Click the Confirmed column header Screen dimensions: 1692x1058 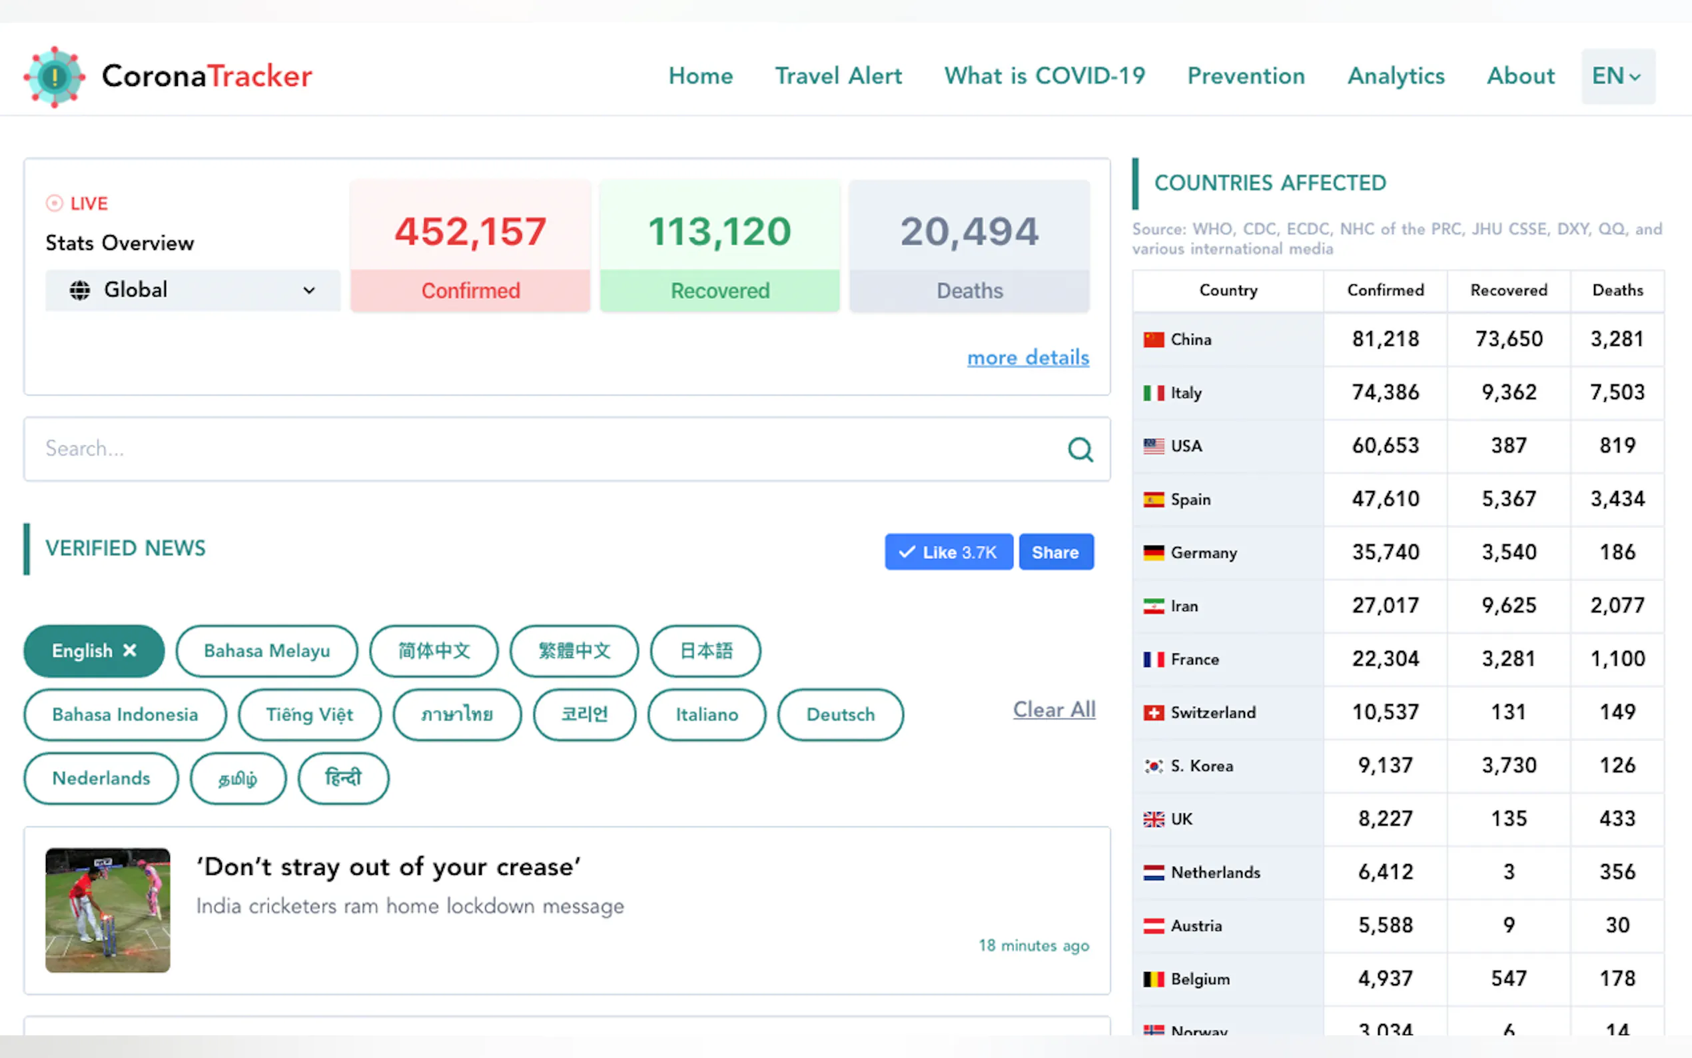tap(1385, 290)
